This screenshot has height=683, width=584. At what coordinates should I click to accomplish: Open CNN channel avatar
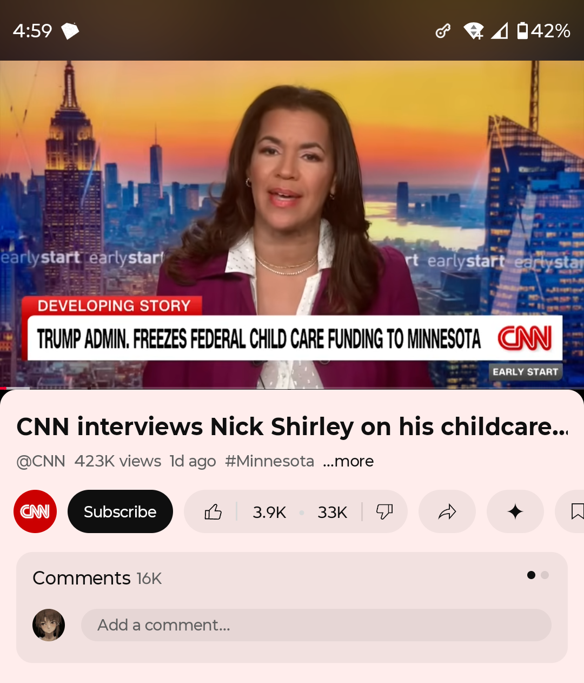point(35,511)
